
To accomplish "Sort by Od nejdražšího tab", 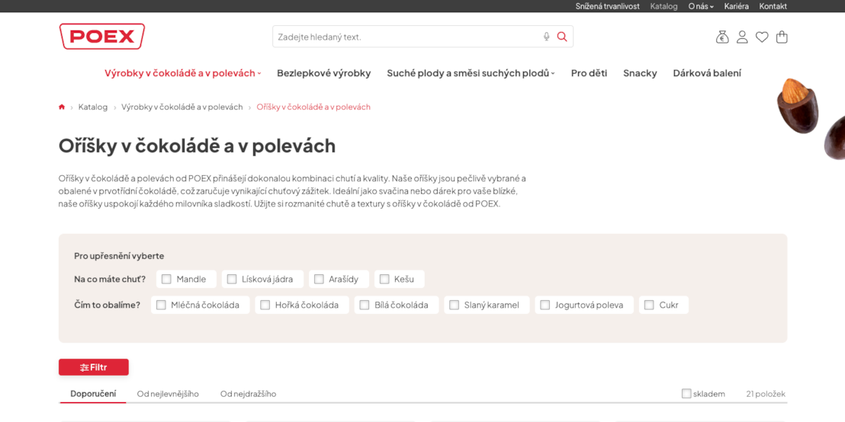I will (x=249, y=394).
